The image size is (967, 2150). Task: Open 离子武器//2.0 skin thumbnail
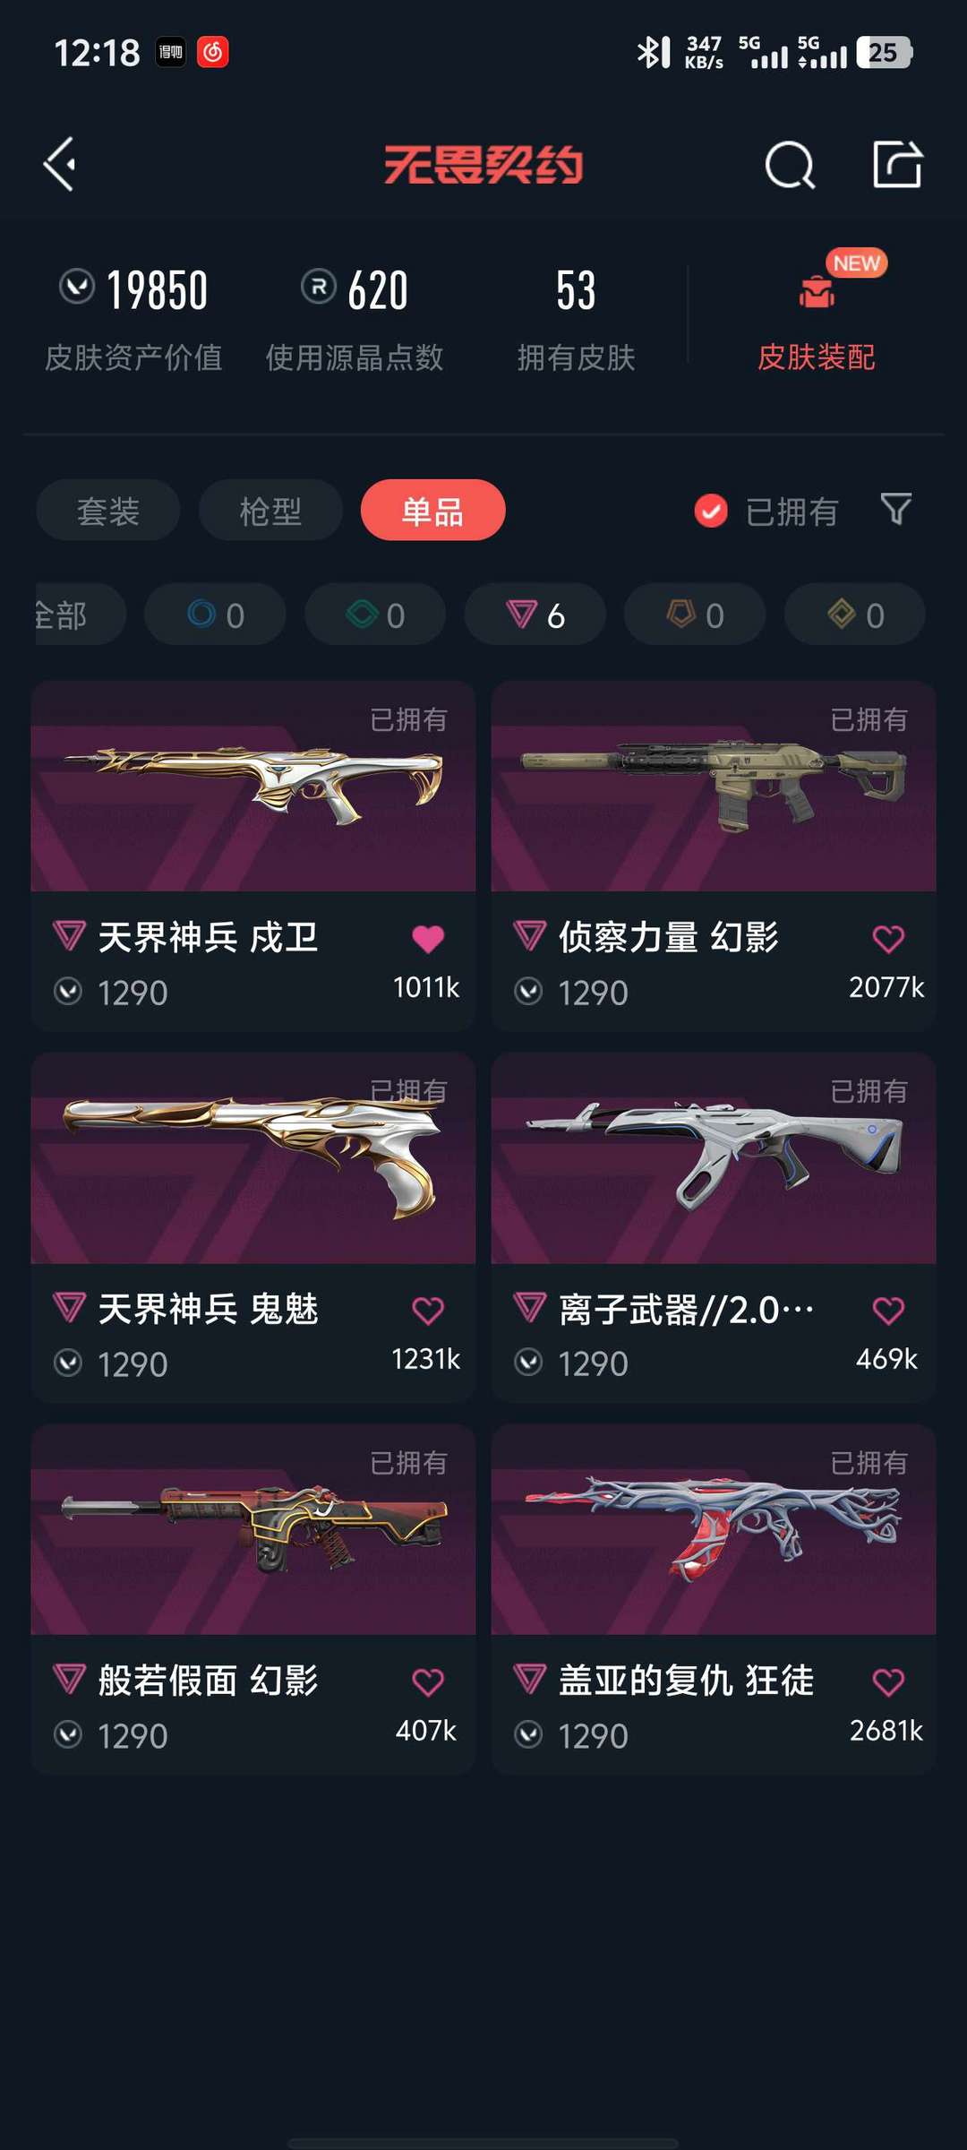pos(714,1158)
